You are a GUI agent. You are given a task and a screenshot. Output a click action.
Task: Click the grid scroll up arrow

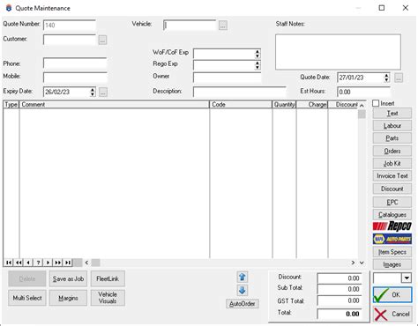(x=362, y=105)
